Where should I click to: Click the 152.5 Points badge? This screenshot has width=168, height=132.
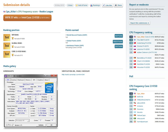[118, 42]
